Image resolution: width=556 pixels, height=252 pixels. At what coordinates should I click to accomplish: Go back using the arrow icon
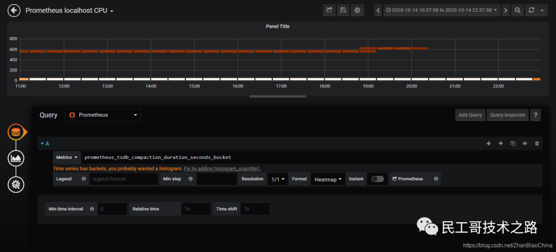[x=14, y=11]
